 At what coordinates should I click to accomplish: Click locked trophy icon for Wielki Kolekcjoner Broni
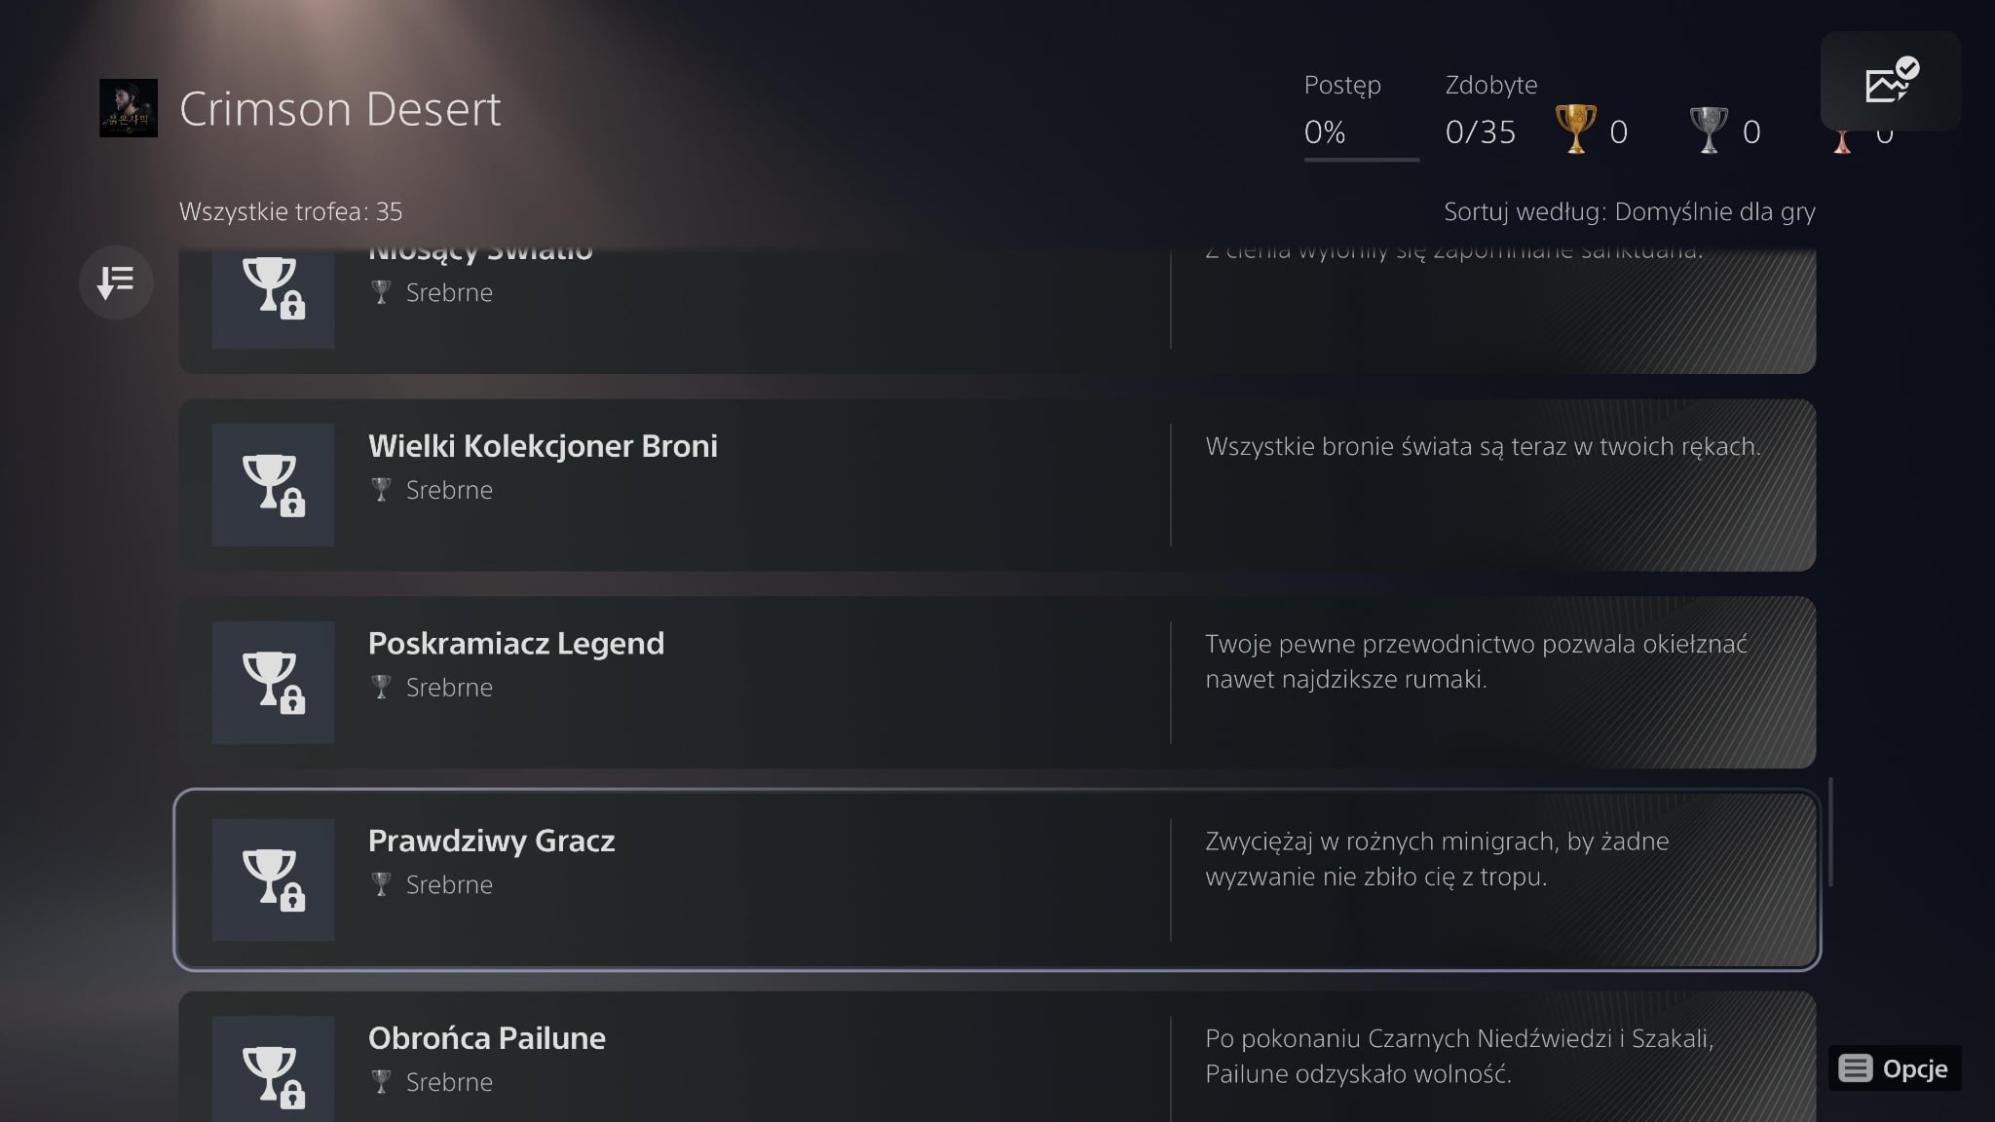pos(273,484)
